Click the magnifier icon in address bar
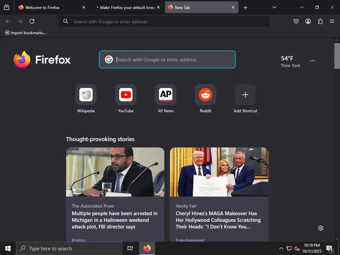The height and width of the screenshot is (255, 340). coord(66,21)
